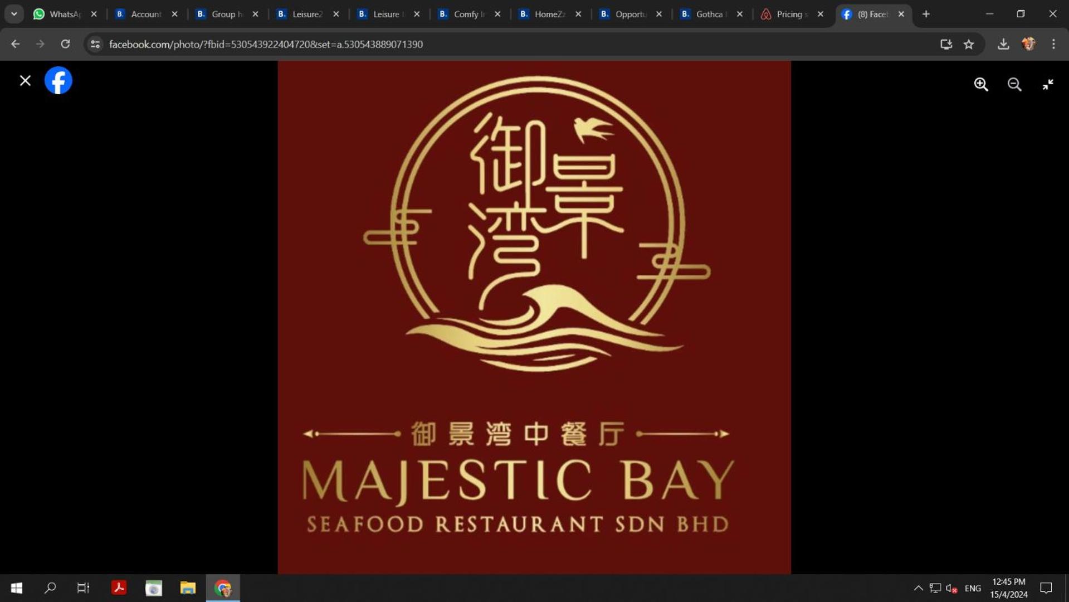Click the address bar URL
The width and height of the screenshot is (1069, 602).
coord(266,44)
